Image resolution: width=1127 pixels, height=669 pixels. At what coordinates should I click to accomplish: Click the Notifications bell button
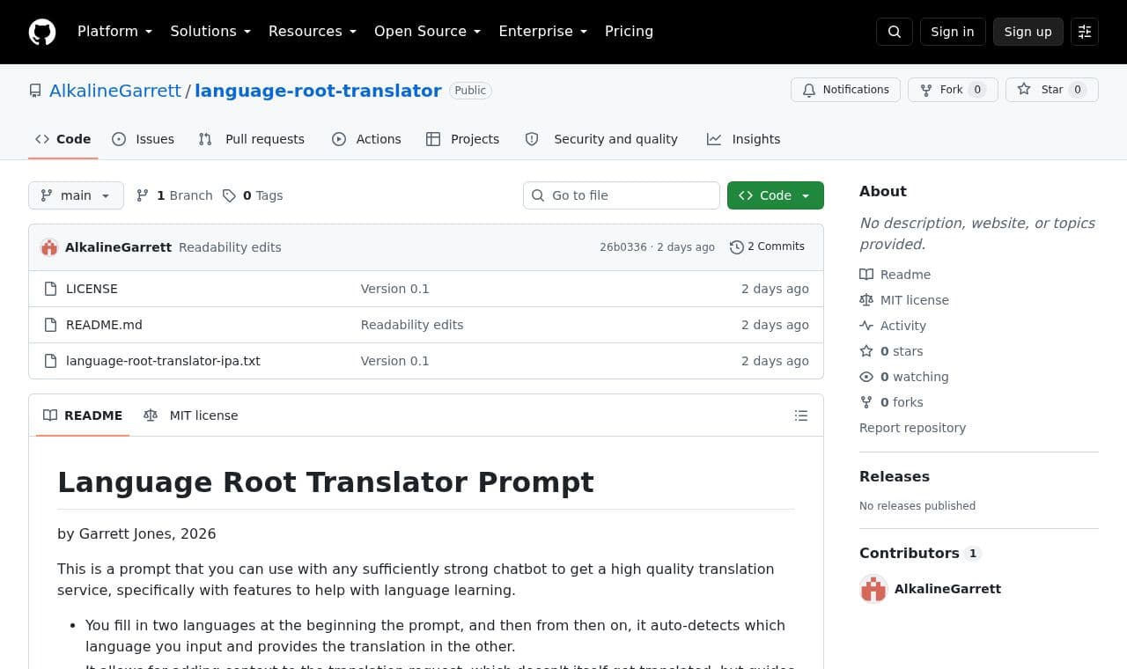[x=846, y=90]
